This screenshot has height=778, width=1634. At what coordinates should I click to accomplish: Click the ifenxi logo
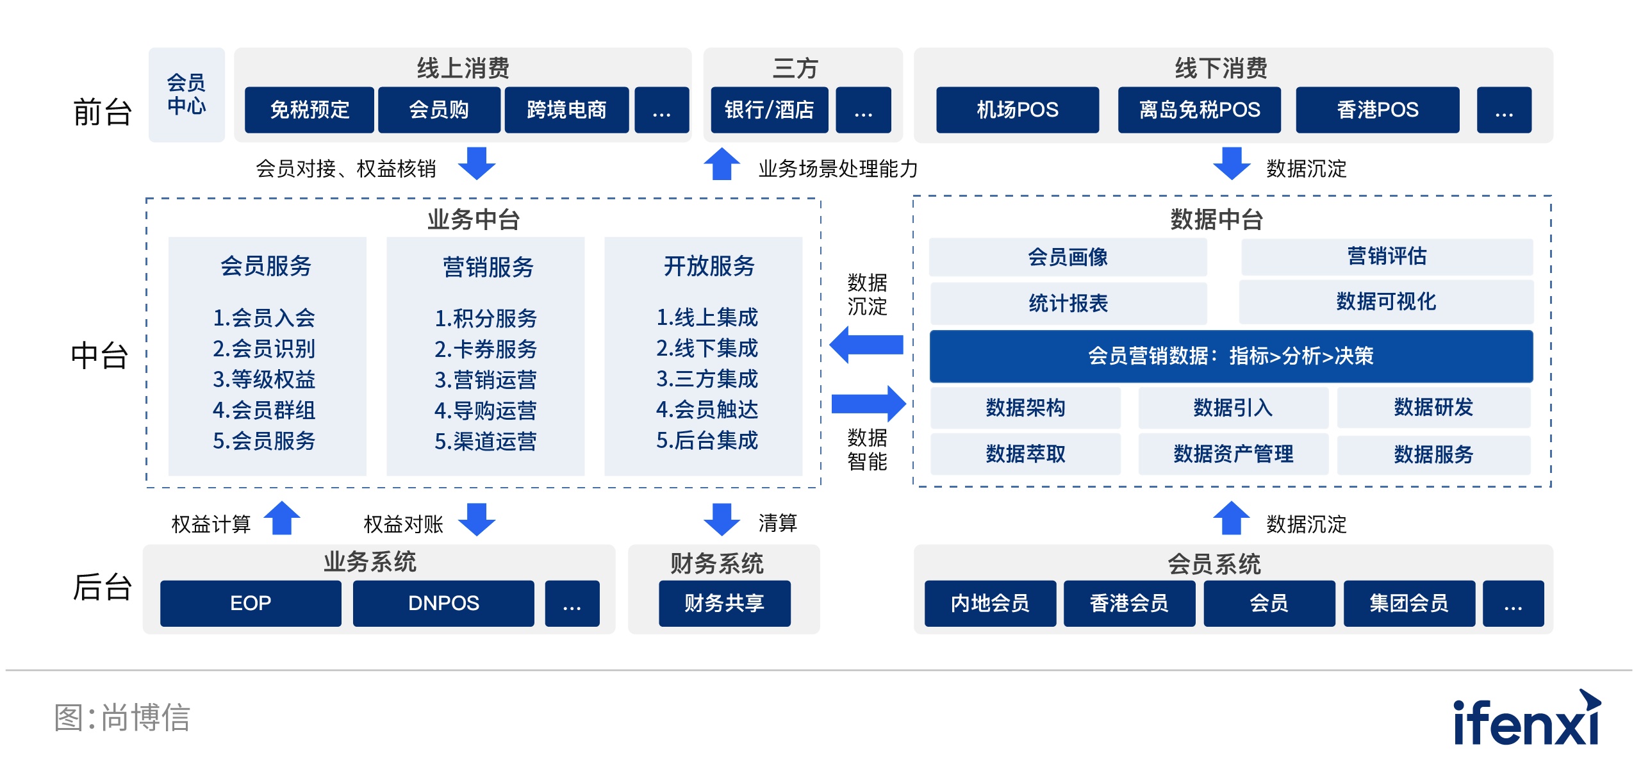(x=1526, y=718)
